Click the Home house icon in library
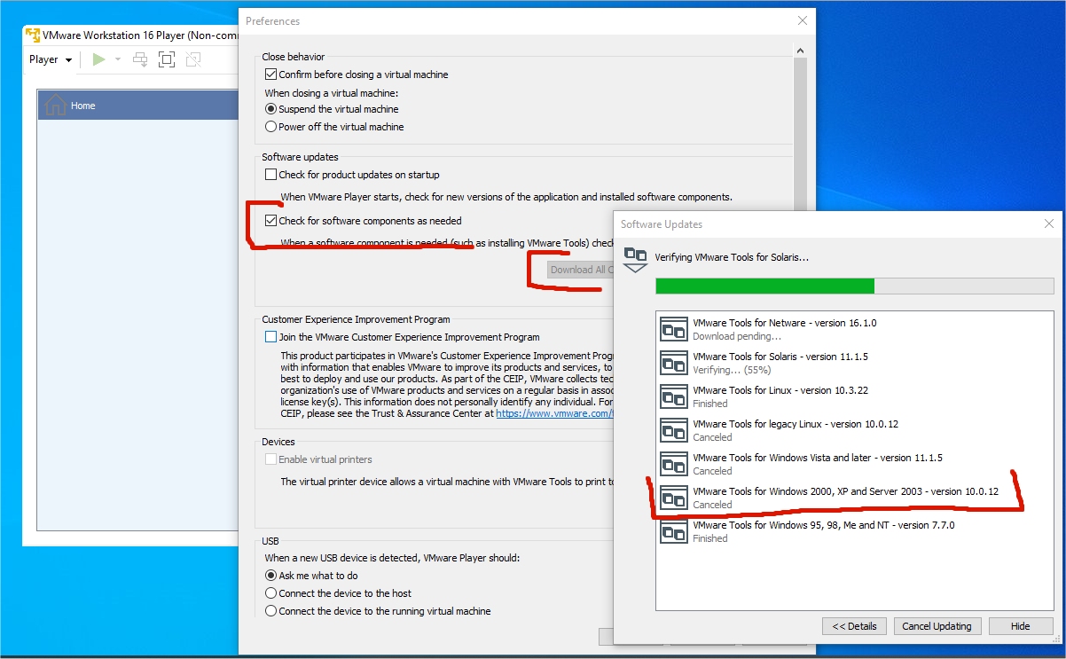 click(56, 105)
